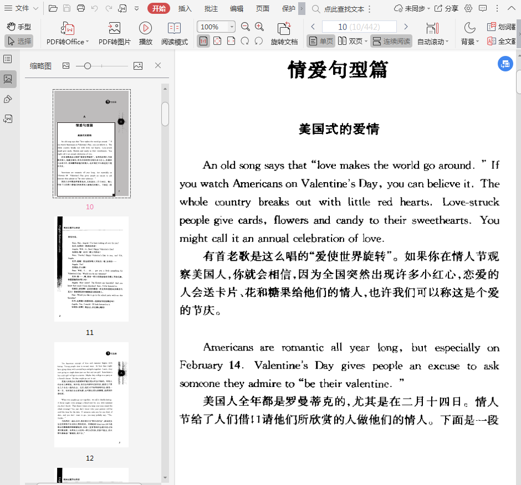The height and width of the screenshot is (485, 521).
Task: Click the redo arrow icon
Action: 109,8
